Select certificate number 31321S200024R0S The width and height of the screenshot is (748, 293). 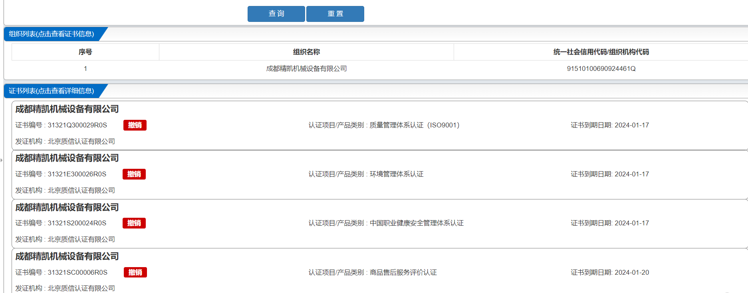pos(77,223)
